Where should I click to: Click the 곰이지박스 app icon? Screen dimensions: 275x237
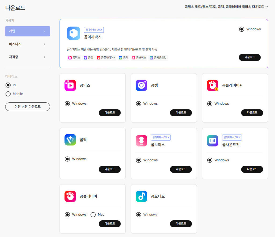[x=73, y=33]
